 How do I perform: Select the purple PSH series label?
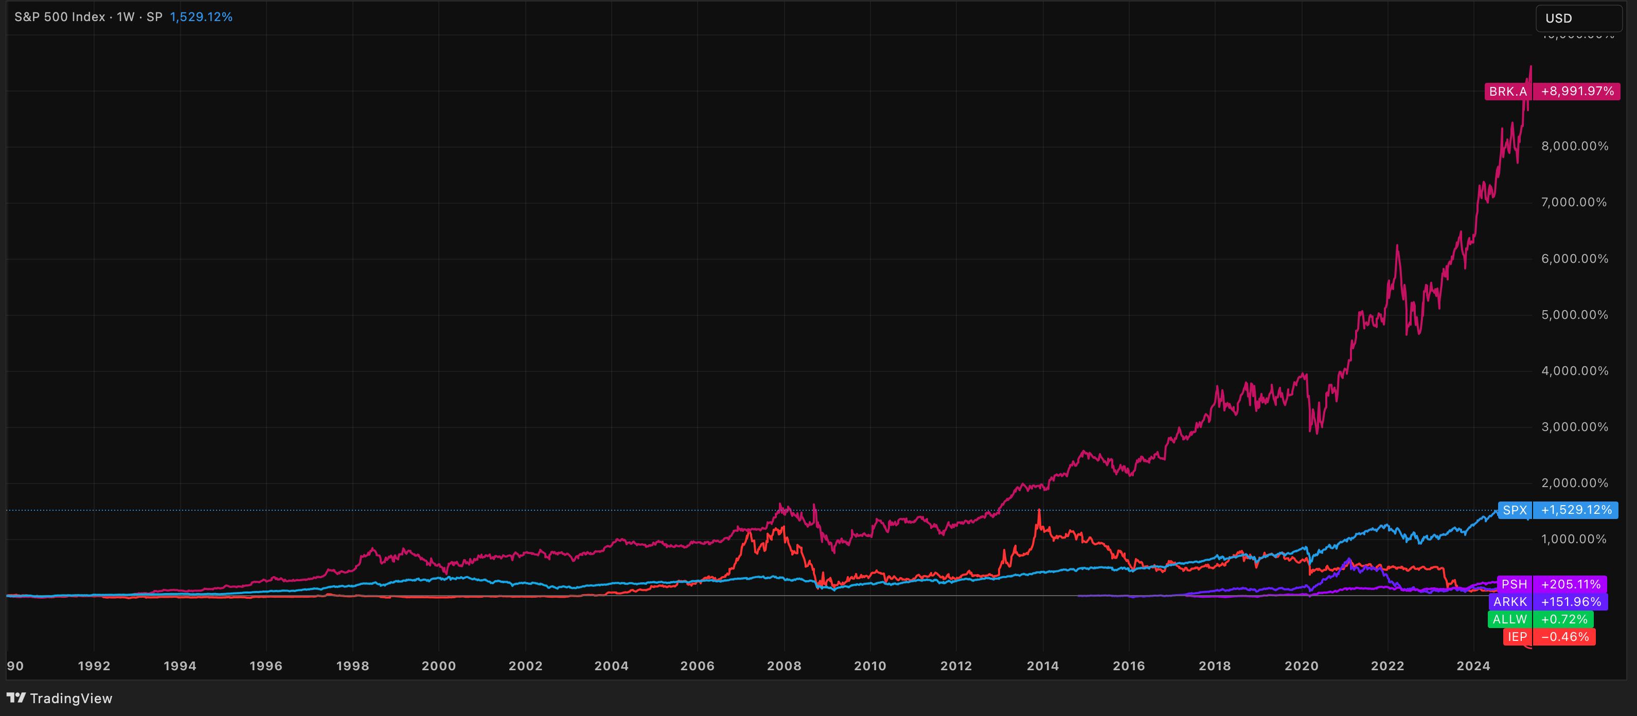point(1514,584)
